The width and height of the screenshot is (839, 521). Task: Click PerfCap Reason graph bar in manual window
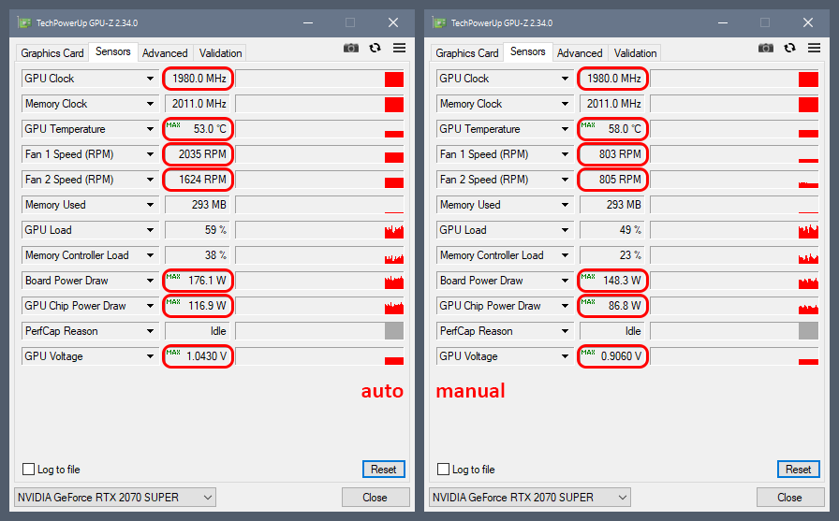tap(808, 331)
